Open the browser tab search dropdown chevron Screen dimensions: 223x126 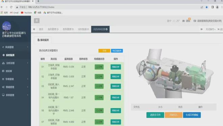coord(201,1)
